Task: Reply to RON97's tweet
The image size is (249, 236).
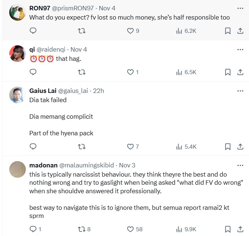Action: pyautogui.click(x=33, y=31)
